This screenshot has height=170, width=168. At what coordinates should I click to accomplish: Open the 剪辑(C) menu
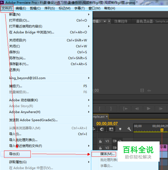click(35, 8)
